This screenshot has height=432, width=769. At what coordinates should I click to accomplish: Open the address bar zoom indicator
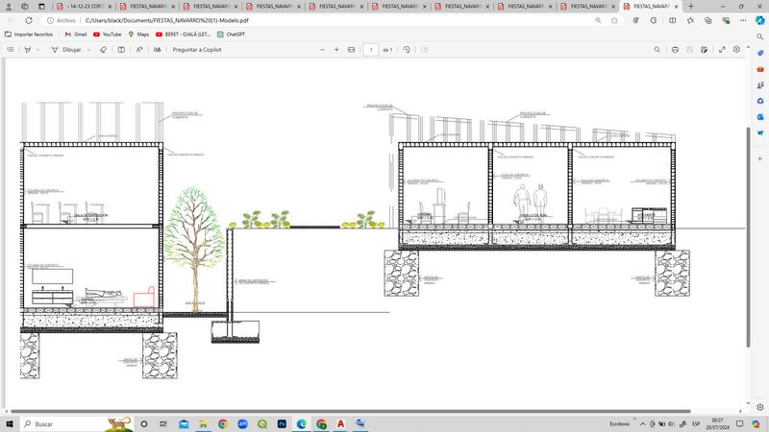coord(598,20)
